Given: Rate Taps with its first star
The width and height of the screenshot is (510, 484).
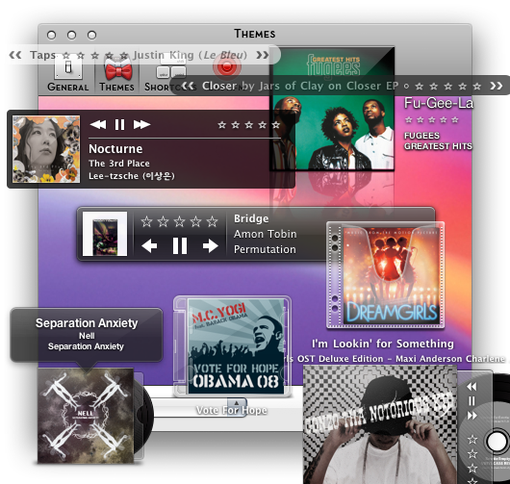Looking at the screenshot, I should click(x=66, y=56).
